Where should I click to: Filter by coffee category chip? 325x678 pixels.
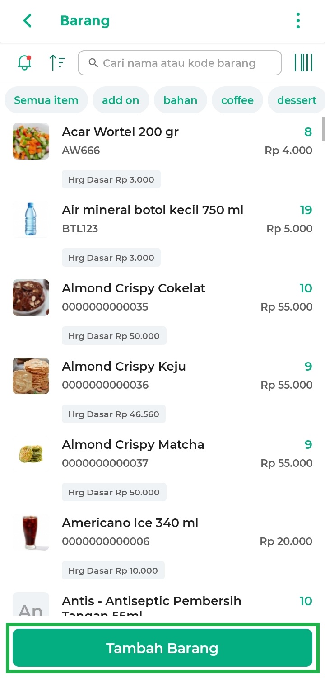[237, 100]
